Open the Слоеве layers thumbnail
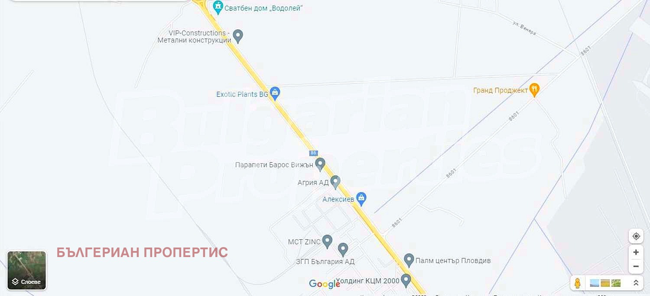Viewport: 650px width, 296px height. click(26, 270)
